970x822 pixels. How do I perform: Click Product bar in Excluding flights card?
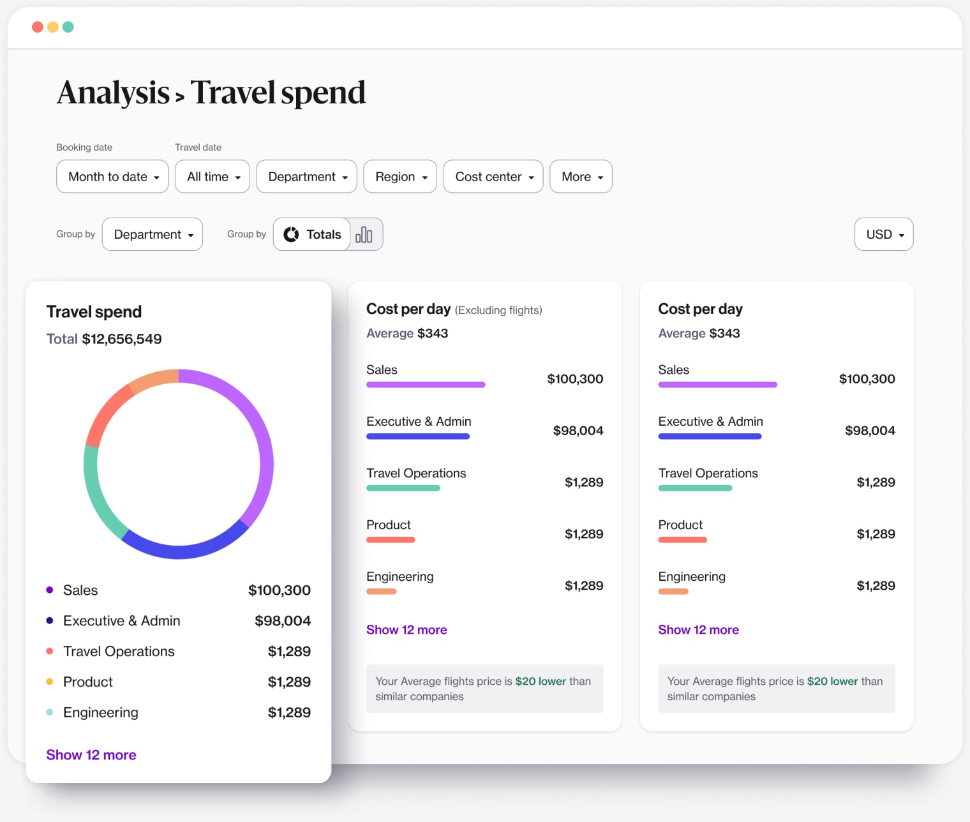[391, 540]
